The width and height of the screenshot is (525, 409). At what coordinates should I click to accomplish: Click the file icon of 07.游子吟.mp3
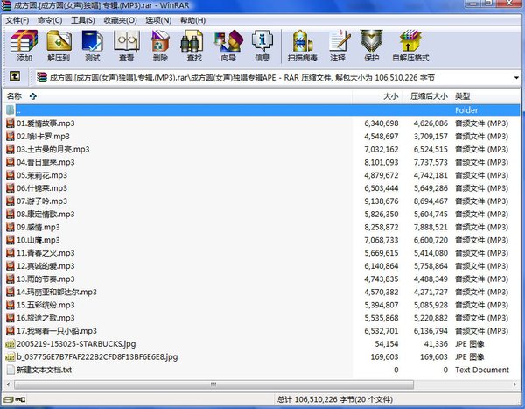[10, 201]
